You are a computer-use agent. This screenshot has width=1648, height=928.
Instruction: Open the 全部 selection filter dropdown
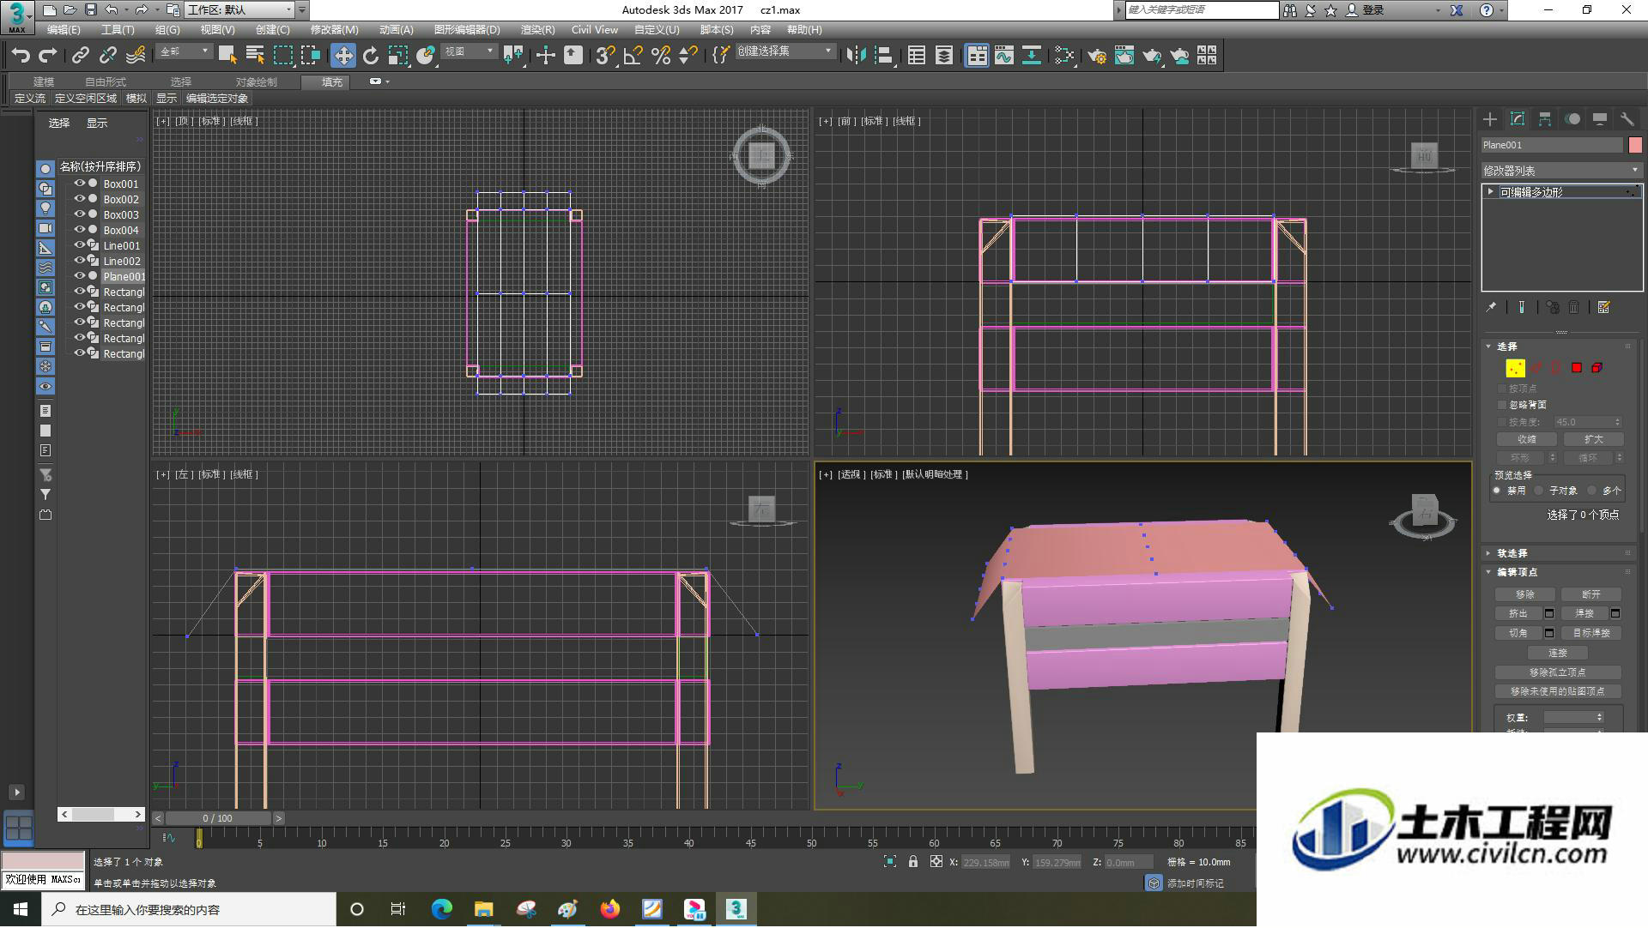[x=185, y=52]
